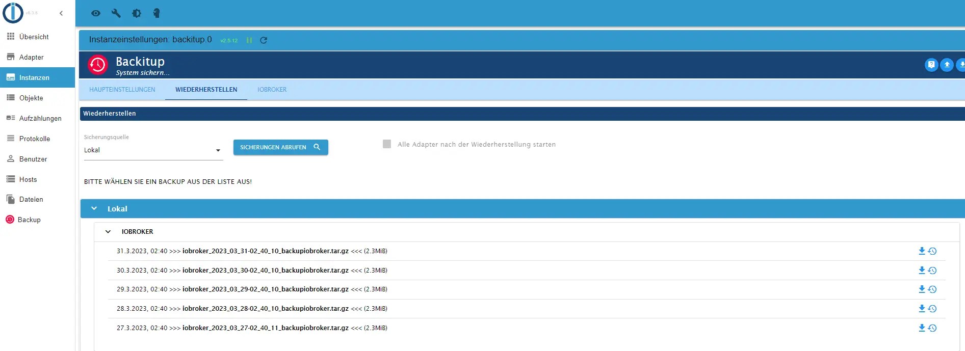
Task: Open Aufzählungen in the sidebar
Action: point(38,118)
